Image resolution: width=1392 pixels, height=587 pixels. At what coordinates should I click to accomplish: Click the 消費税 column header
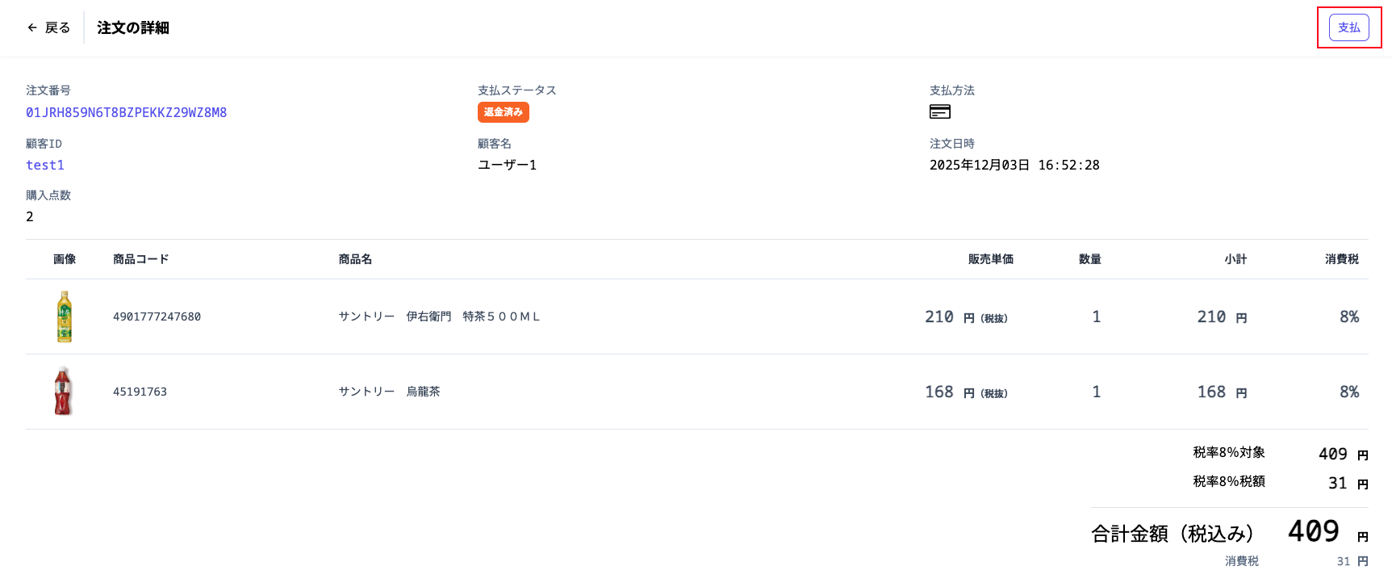[1342, 259]
